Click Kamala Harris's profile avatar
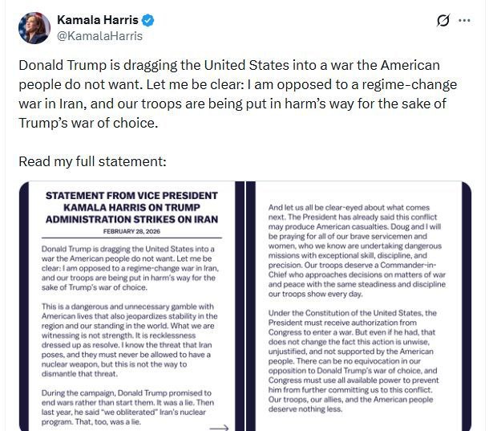This screenshot has height=431, width=497. 33,27
